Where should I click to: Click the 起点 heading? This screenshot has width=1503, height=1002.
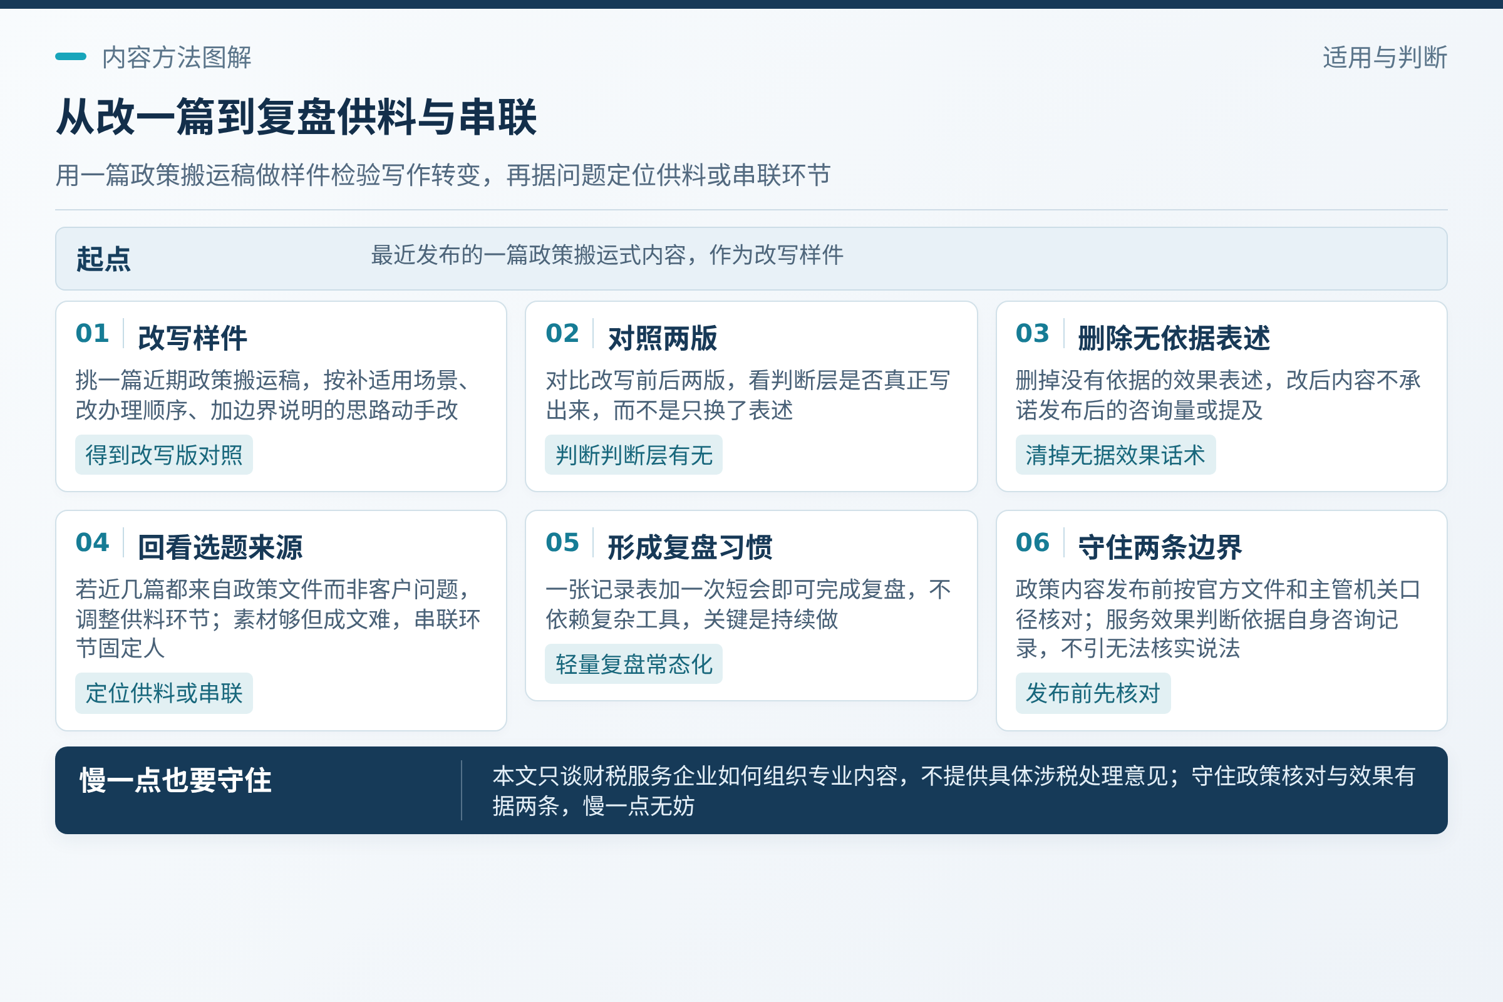tap(103, 259)
